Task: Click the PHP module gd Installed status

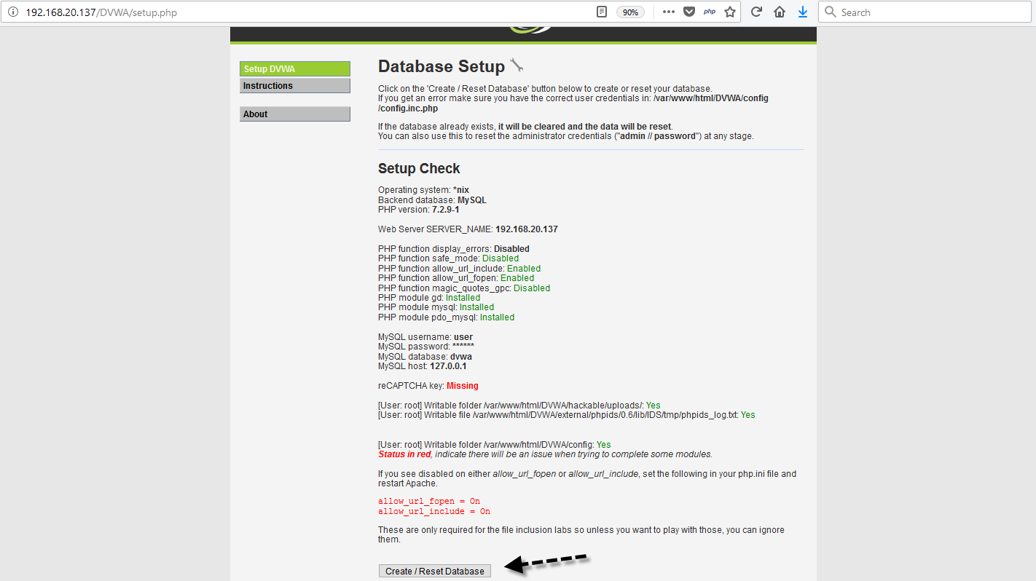Action: (x=463, y=298)
